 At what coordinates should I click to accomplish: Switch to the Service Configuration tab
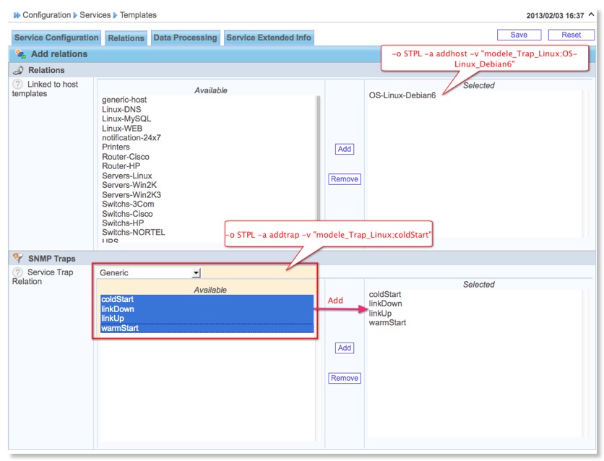pyautogui.click(x=56, y=38)
